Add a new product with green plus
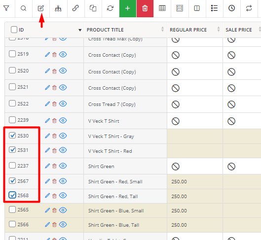The width and height of the screenshot is (261, 240). point(128,8)
